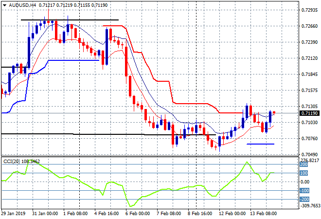Click the short blue line near 0.70760
Screen dimensions: 321x219
[x=260, y=144]
